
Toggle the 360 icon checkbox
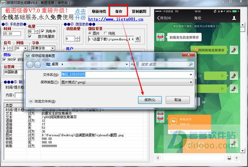5,60
